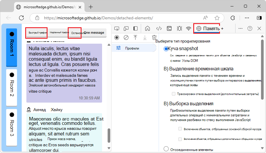266x153 pixels.
Task: Activate the inspect element tool in DevTools
Action: coord(117,28)
